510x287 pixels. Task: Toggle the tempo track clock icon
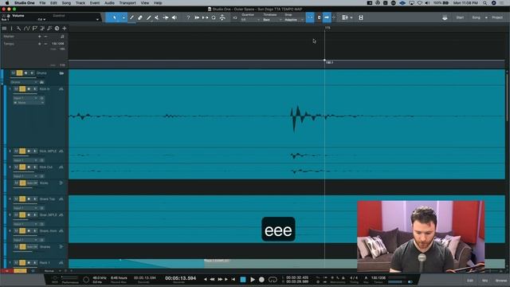tap(57, 29)
